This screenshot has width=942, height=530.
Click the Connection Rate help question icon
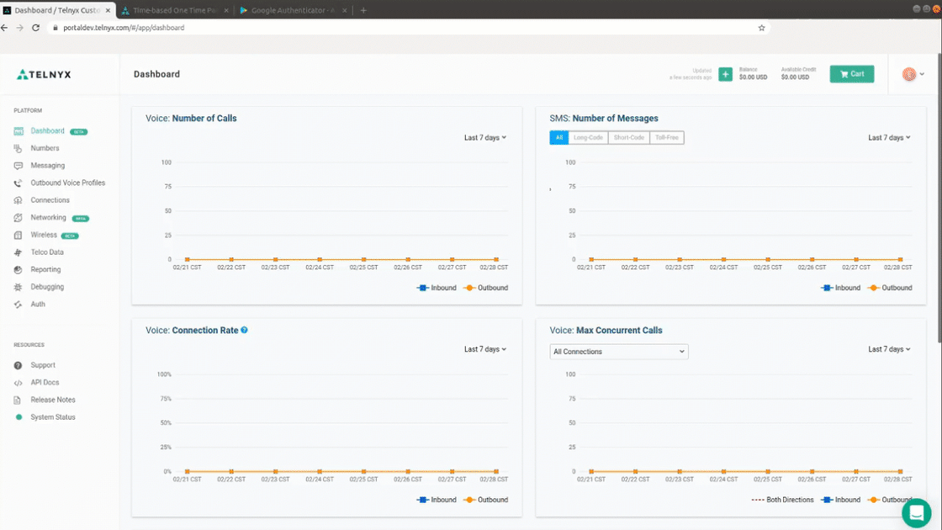click(245, 330)
